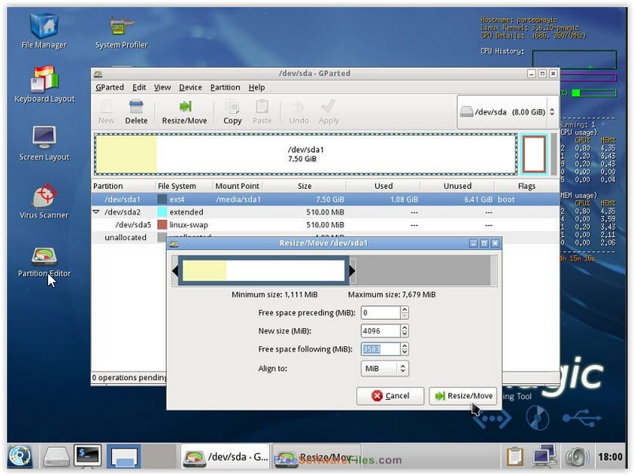Open the Keyboard Layout desktop icon
Image resolution: width=634 pixels, height=475 pixels.
(44, 84)
